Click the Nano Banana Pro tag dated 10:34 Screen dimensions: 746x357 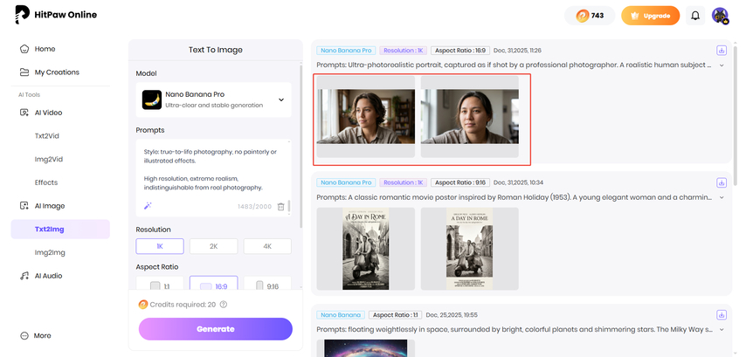[346, 182]
